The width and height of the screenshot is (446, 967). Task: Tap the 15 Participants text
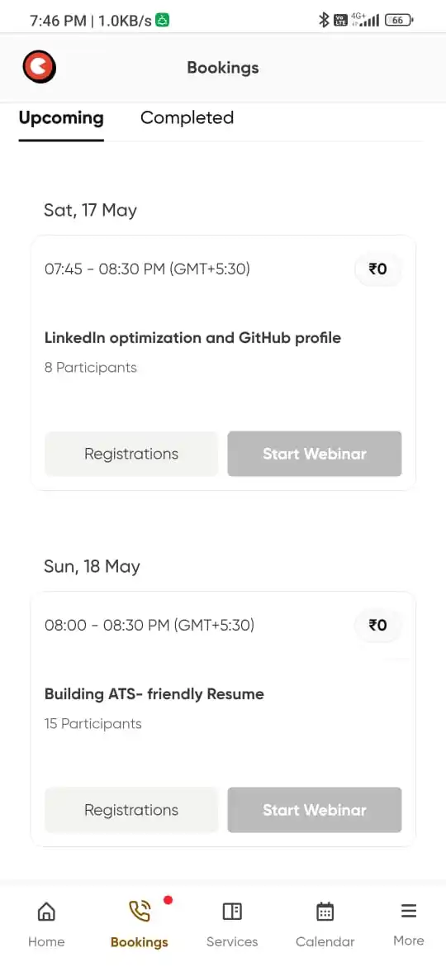[x=93, y=724]
